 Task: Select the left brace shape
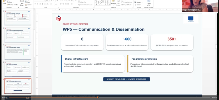[103, 4]
